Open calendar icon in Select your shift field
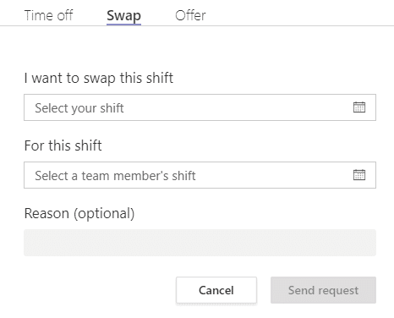394x318 pixels. point(359,107)
